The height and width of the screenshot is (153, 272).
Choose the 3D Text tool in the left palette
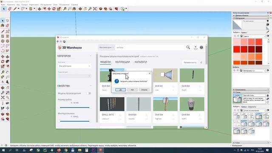[x=8, y=82]
